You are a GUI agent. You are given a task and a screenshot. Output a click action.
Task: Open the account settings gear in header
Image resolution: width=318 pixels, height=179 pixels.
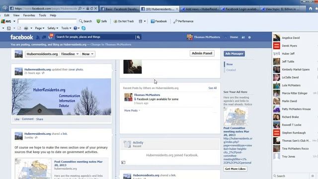click(249, 37)
